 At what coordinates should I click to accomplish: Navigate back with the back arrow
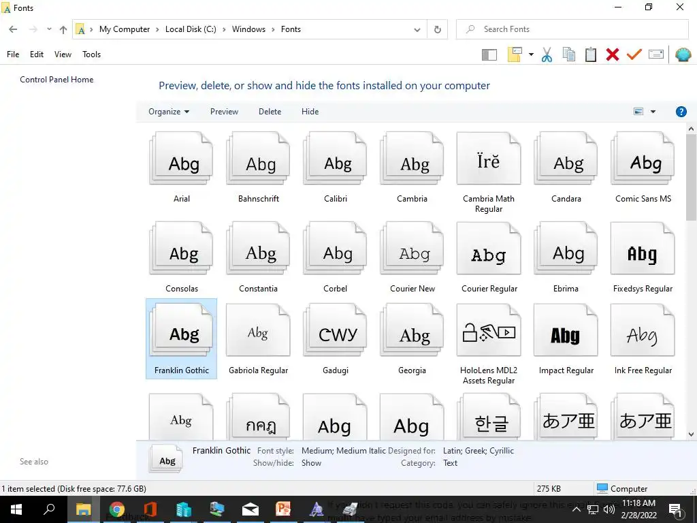click(13, 29)
